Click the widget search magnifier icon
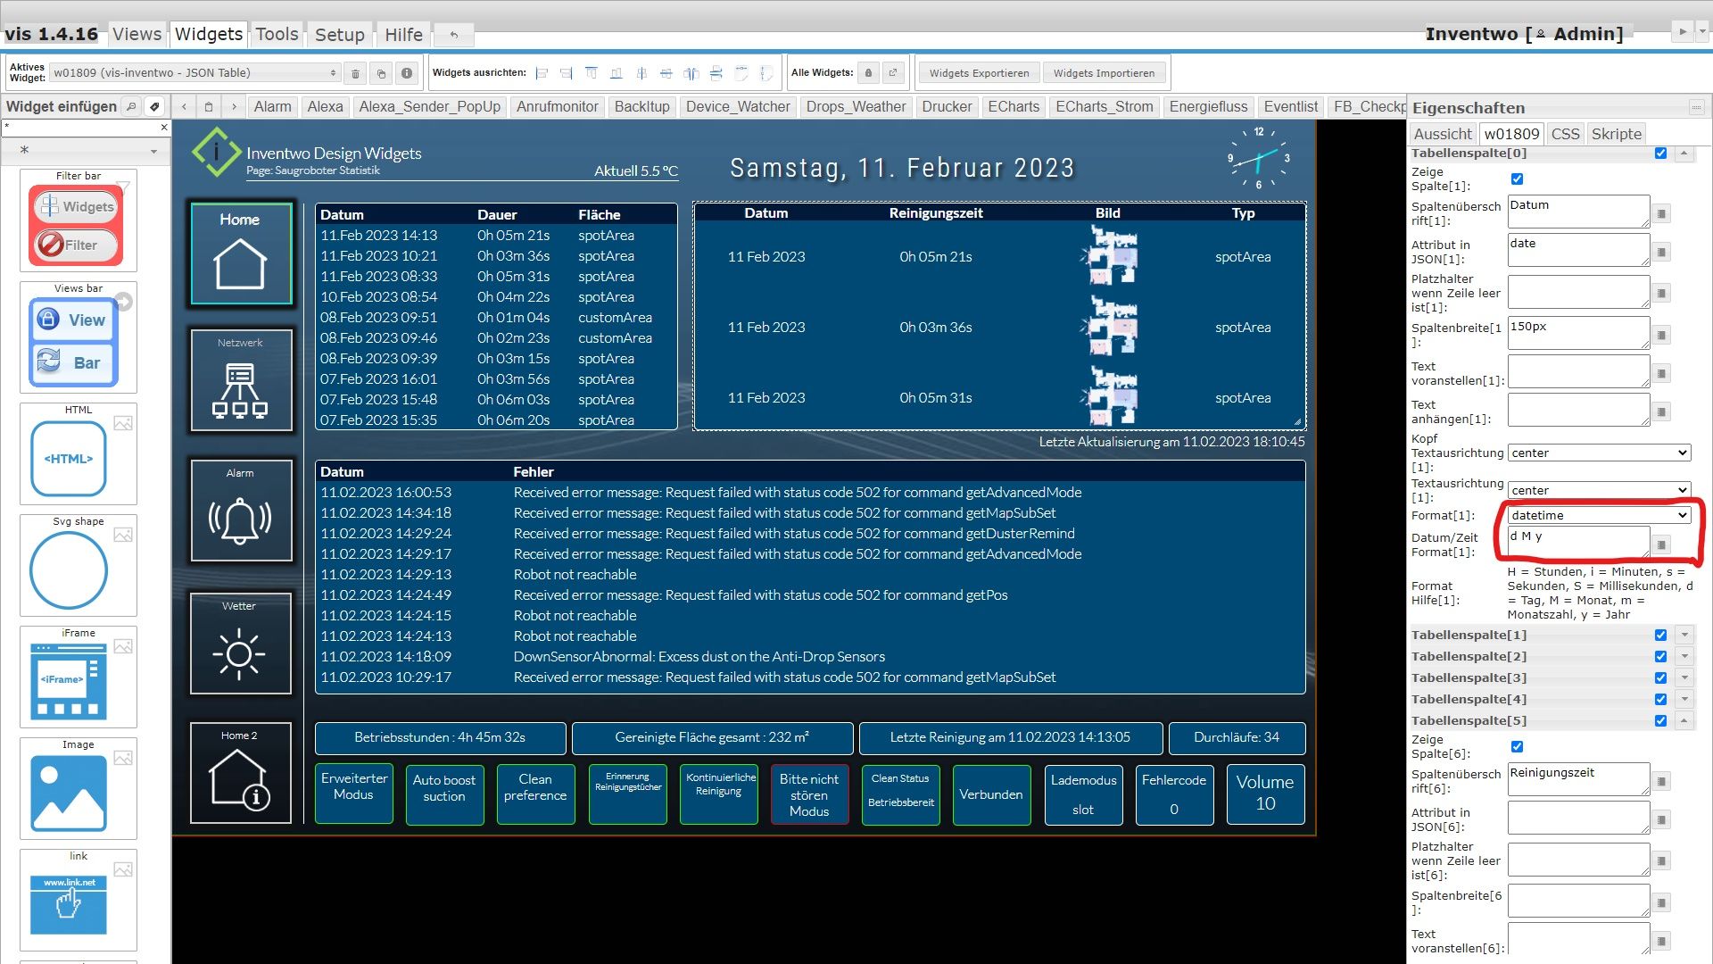1713x964 pixels. pos(131,106)
